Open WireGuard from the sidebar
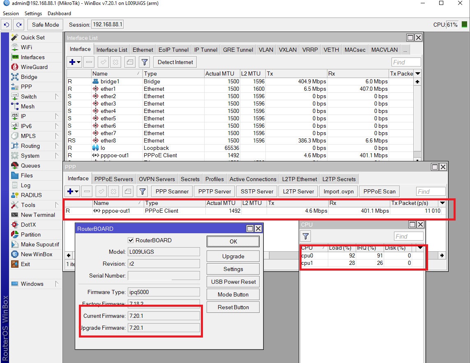This screenshot has height=363, width=470. click(x=34, y=67)
